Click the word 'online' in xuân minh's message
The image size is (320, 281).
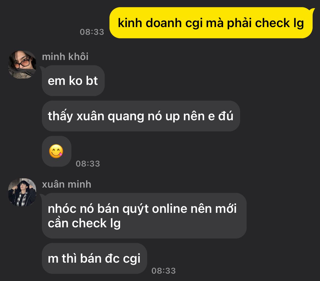169,209
